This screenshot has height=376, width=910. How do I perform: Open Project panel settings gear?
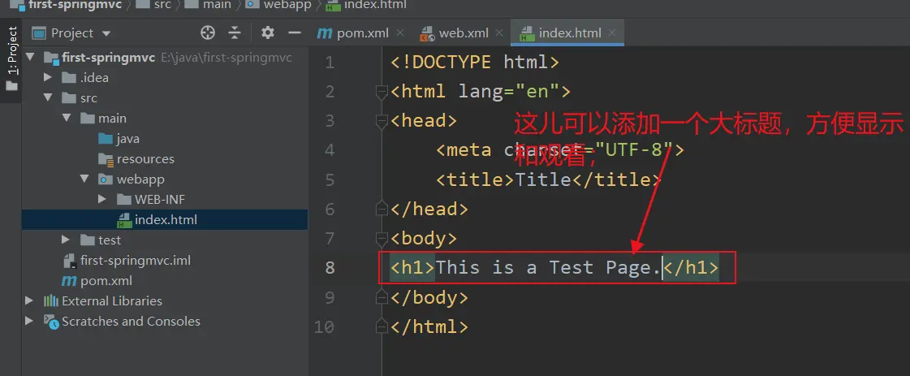click(x=268, y=33)
